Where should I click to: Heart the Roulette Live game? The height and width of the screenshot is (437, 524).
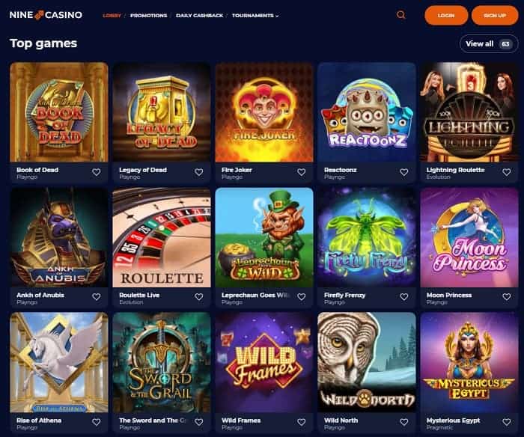pos(199,296)
